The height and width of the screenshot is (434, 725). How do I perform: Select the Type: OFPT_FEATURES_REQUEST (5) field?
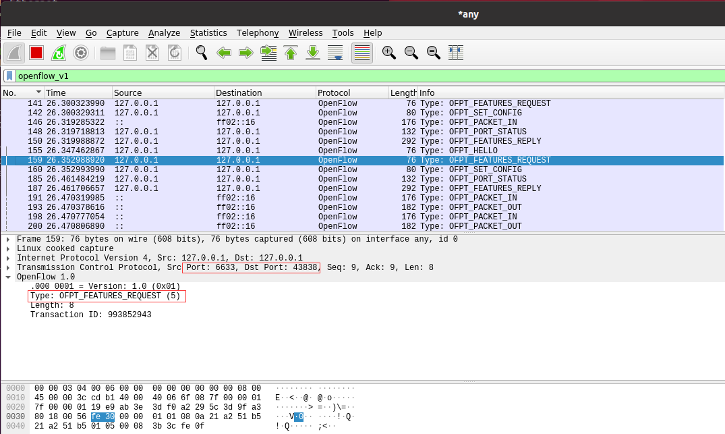[105, 296]
